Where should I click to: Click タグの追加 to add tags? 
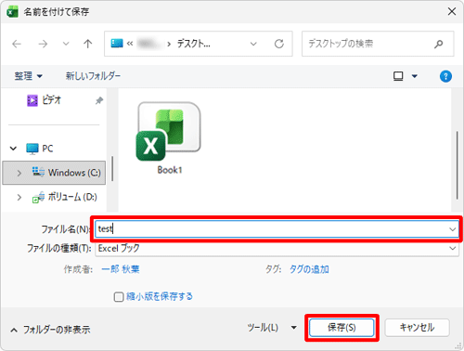(309, 269)
